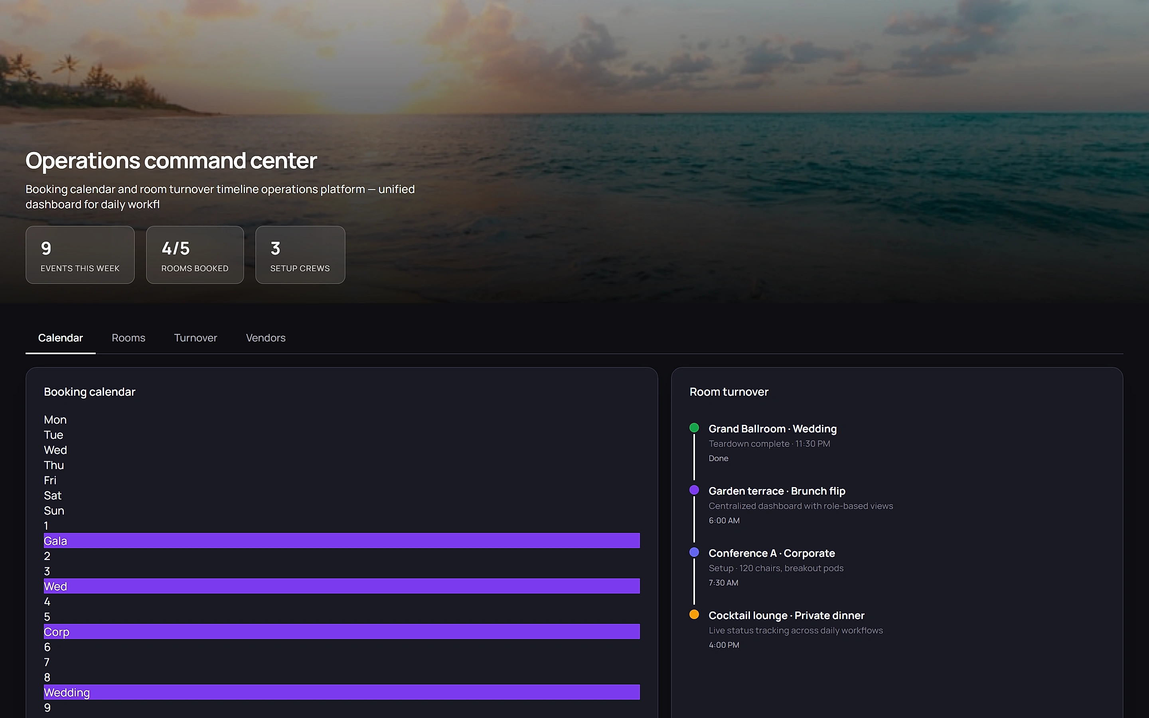Viewport: 1149px width, 718px height.
Task: Click the Room turnover heading
Action: tap(729, 392)
